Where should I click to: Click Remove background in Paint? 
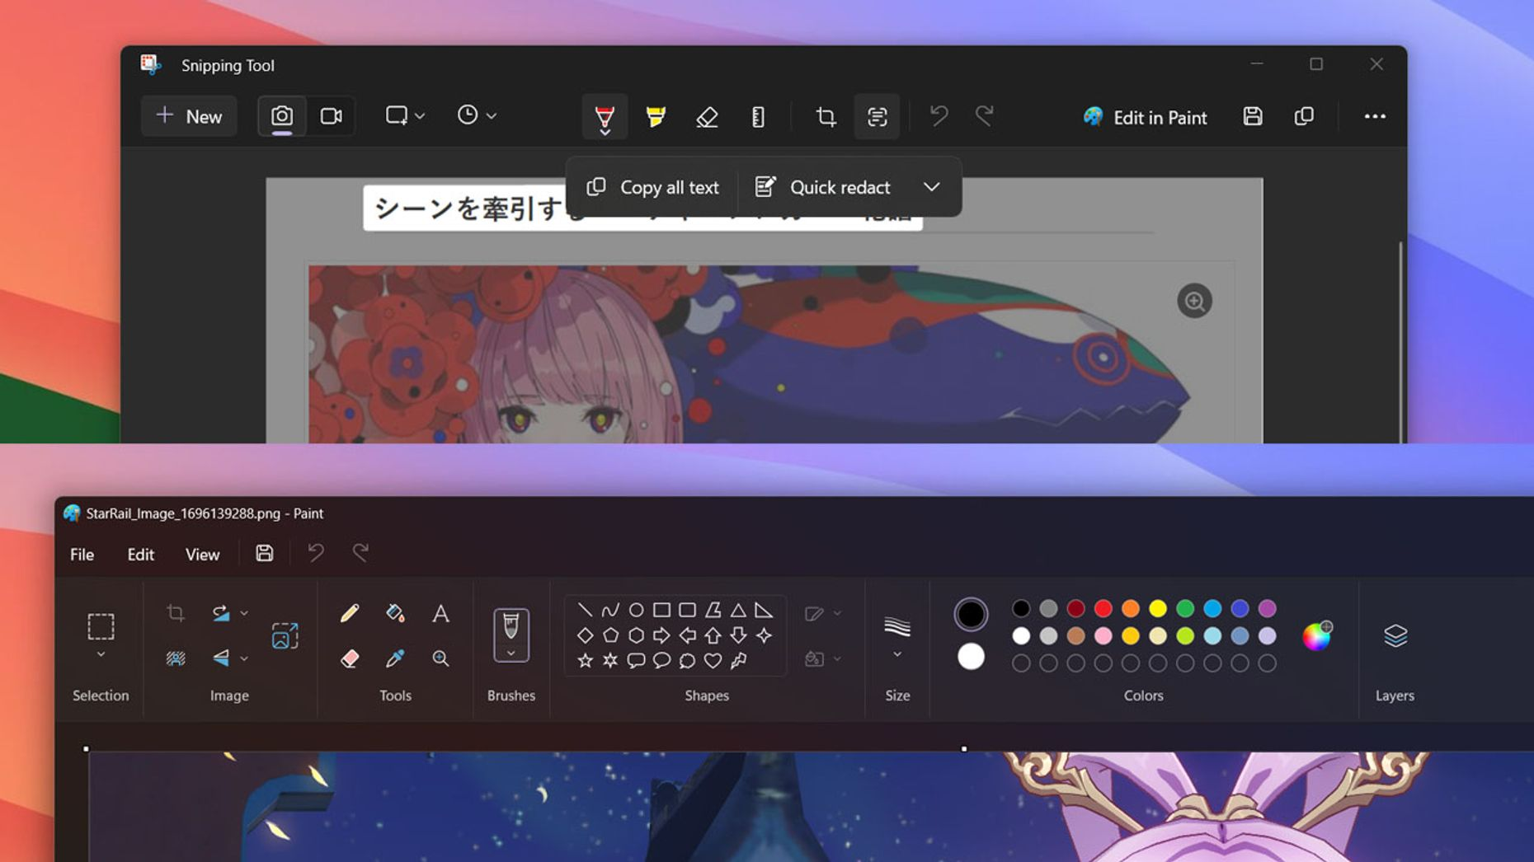(x=176, y=658)
